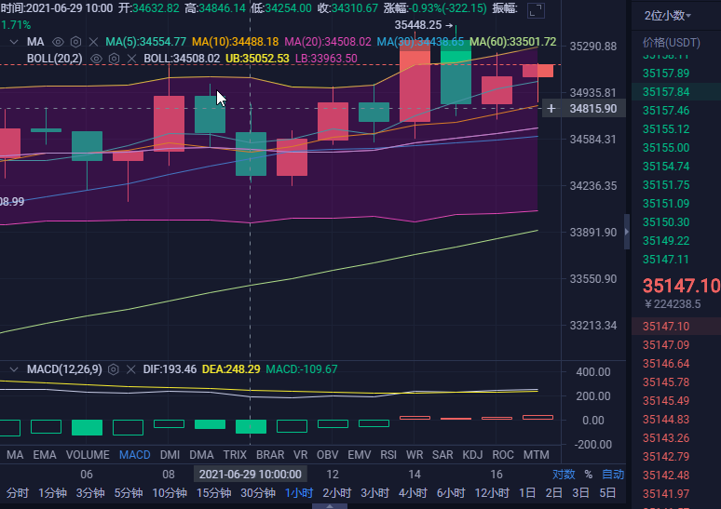Collapse the MACD indicator panel
This screenshot has width=721, height=509.
coord(14,369)
